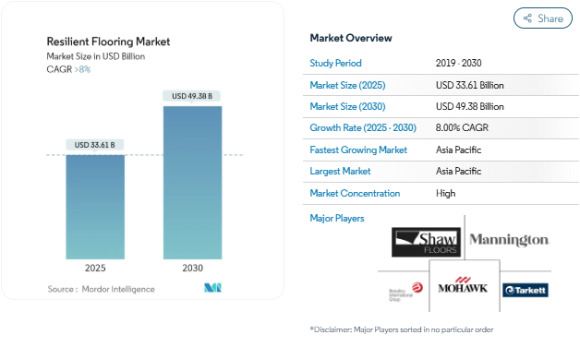Image resolution: width=580 pixels, height=347 pixels.
Task: Click the Growth Rate (2025 - 2030) label
Action: [x=363, y=128]
